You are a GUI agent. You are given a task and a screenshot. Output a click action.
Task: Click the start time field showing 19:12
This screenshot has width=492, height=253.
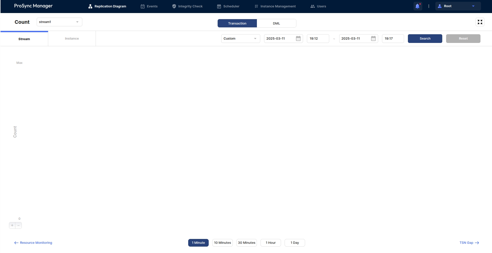318,39
